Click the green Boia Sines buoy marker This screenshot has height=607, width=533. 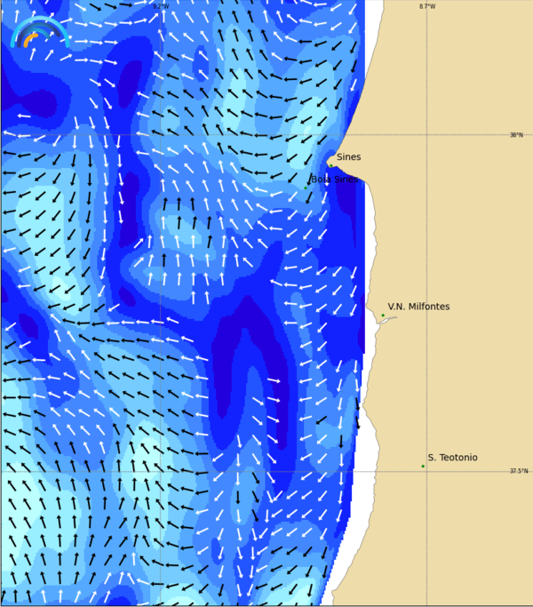point(306,188)
